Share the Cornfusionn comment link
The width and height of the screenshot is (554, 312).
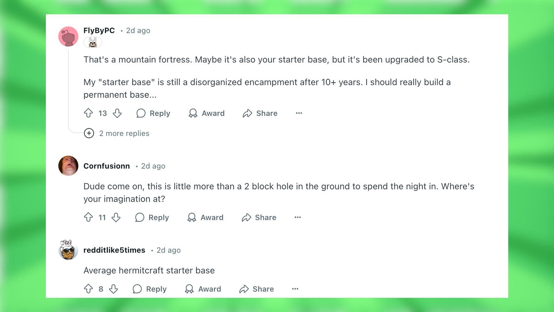click(259, 218)
